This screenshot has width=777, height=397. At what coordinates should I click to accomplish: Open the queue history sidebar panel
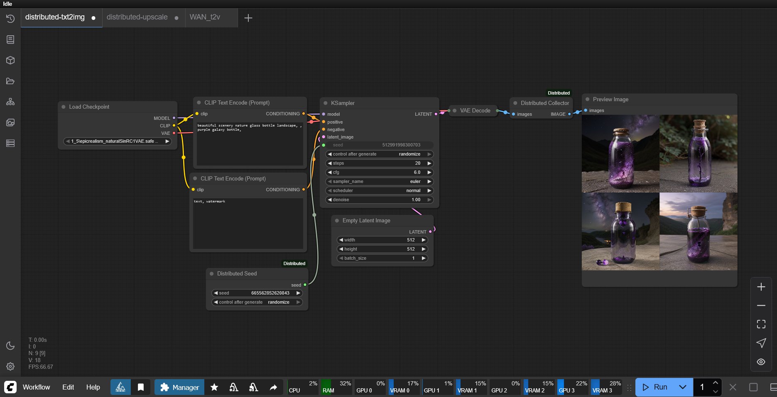(10, 19)
